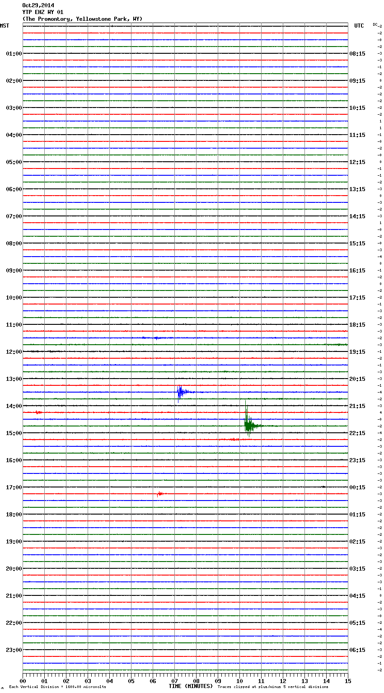Click the '19:00' MST row label

coord(14,542)
